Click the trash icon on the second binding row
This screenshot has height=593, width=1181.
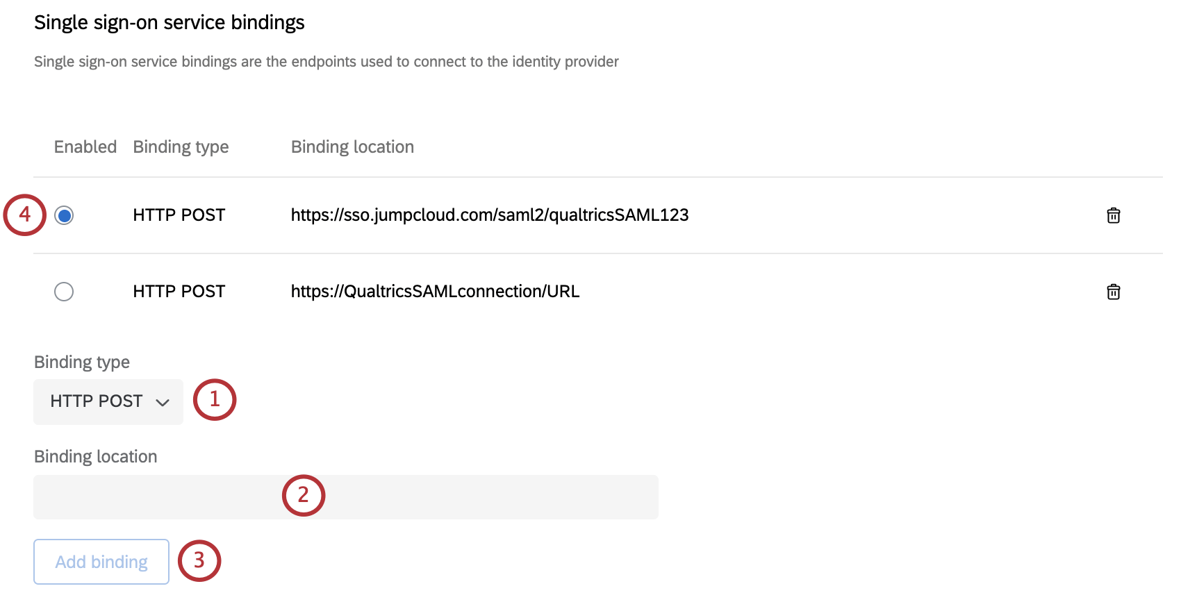pos(1114,292)
